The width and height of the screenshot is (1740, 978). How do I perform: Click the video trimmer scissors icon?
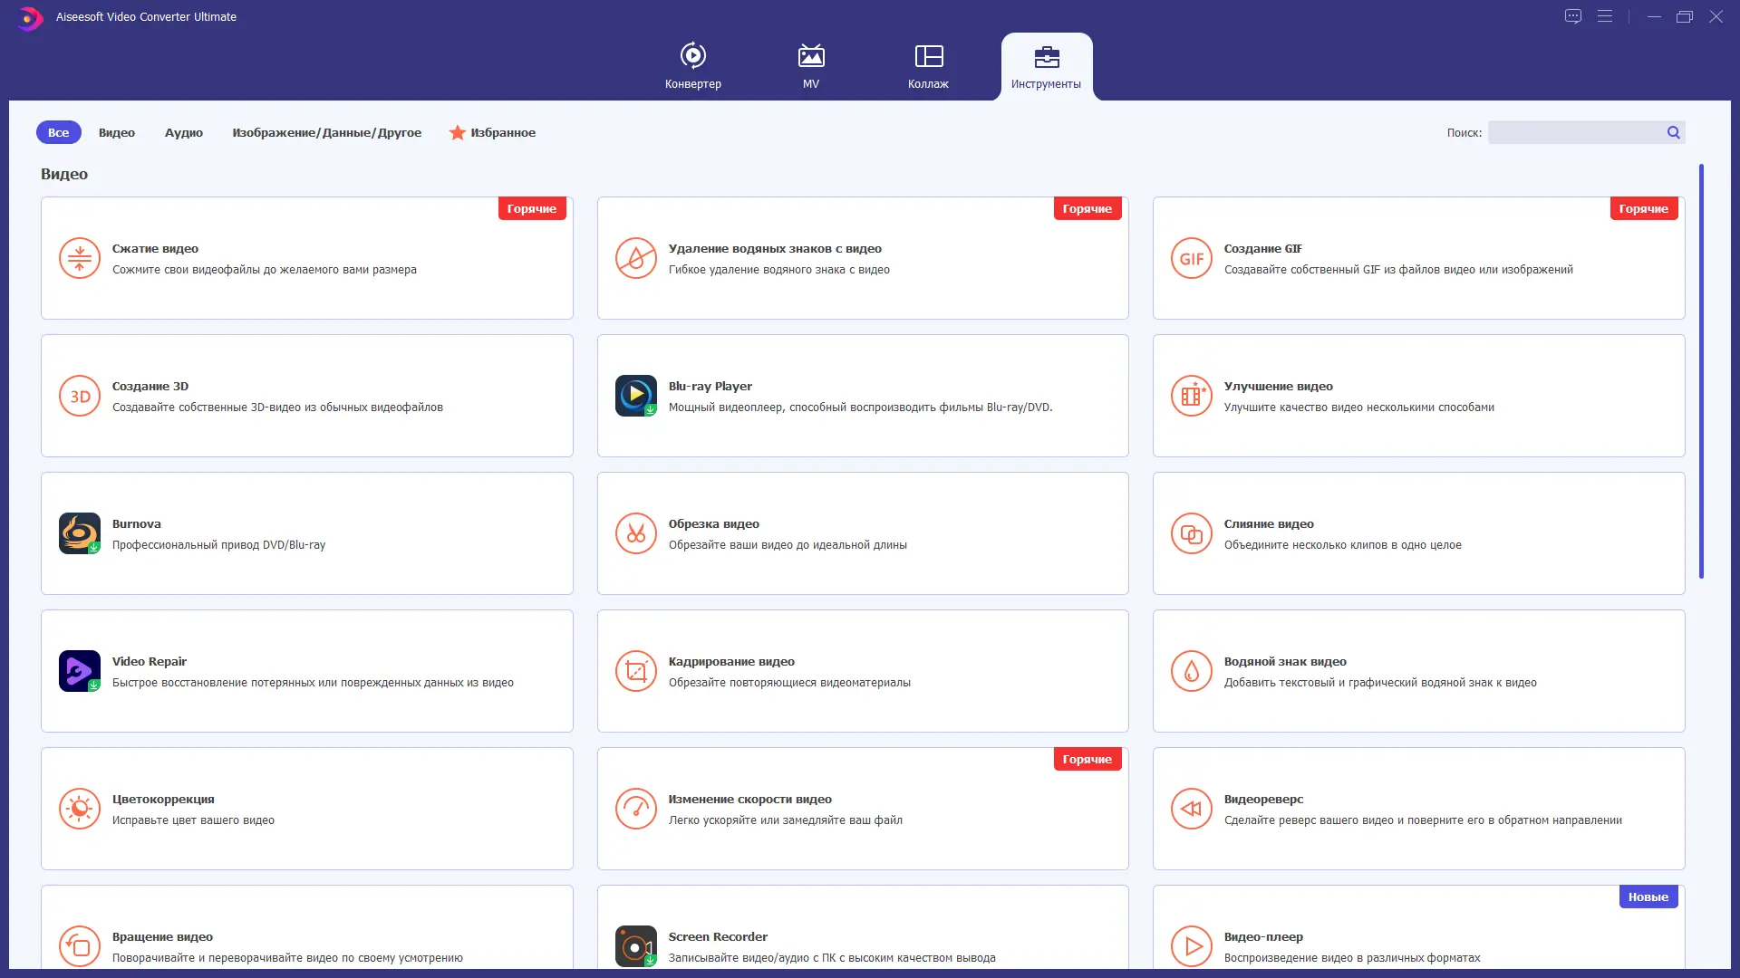(x=635, y=533)
